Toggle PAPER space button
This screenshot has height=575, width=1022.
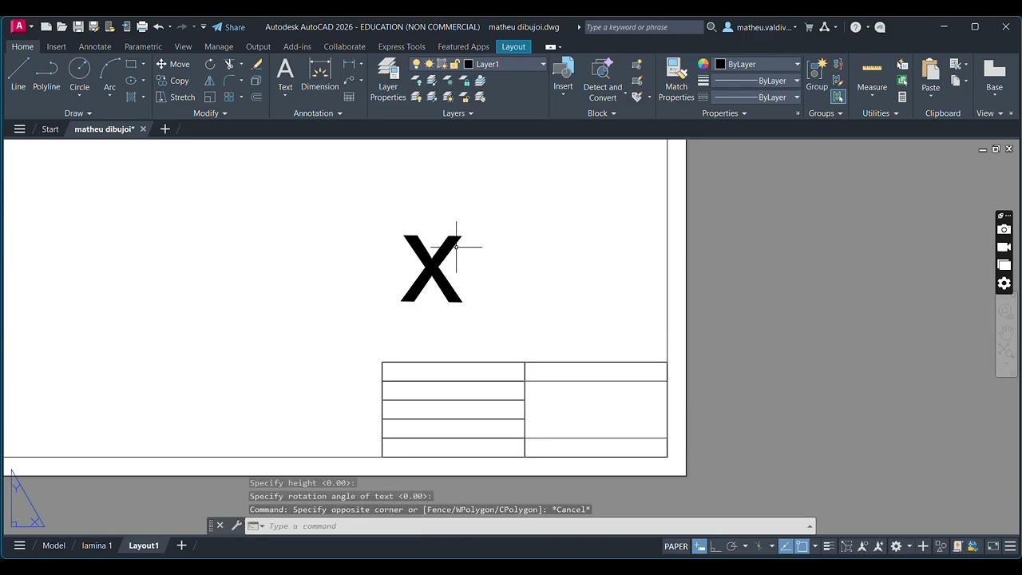click(x=676, y=546)
